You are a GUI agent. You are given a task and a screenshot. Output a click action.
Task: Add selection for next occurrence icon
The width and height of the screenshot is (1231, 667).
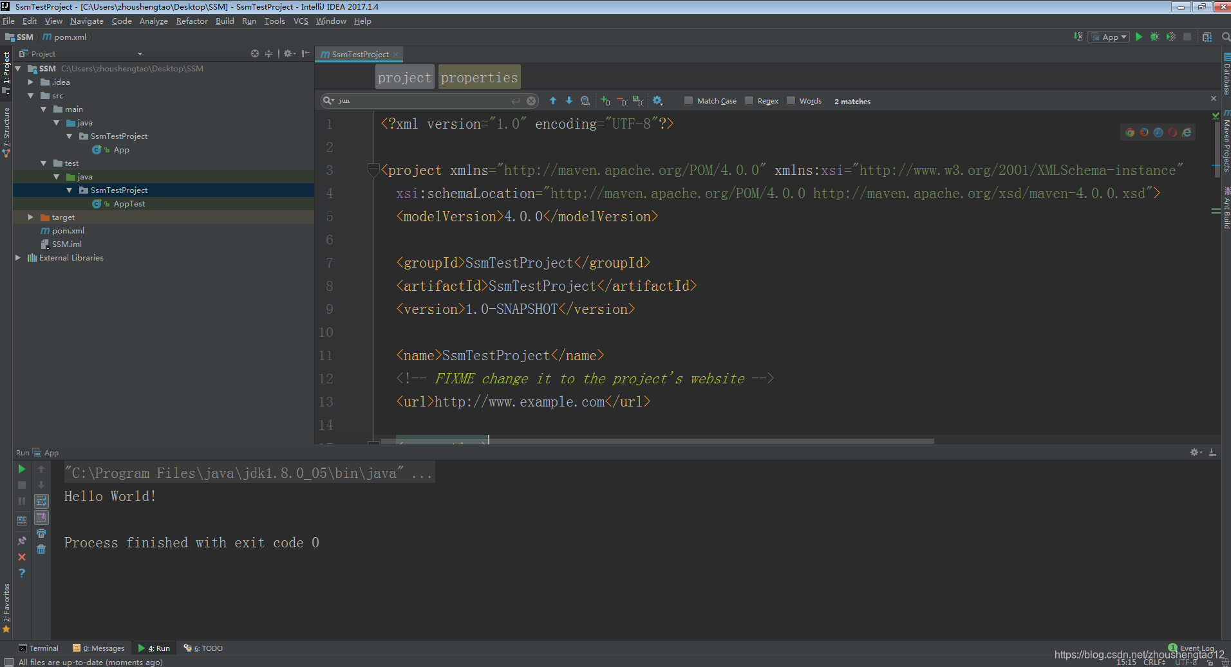605,100
